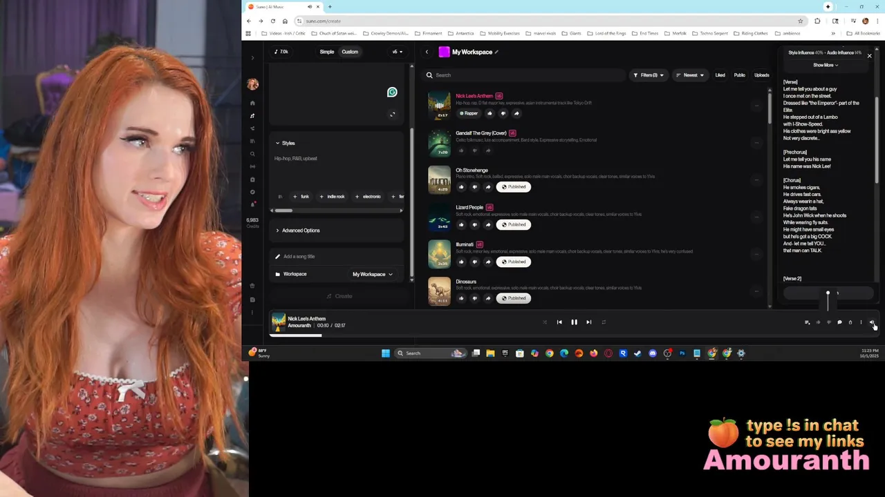Open the Nick Lee's Anthem title link
This screenshot has width=885, height=497.
click(x=474, y=96)
